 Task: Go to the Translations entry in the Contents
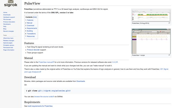click(x=31, y=34)
